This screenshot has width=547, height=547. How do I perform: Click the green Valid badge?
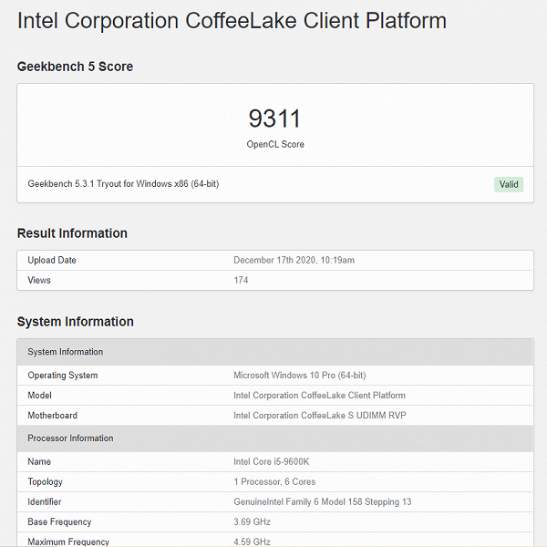click(x=509, y=184)
